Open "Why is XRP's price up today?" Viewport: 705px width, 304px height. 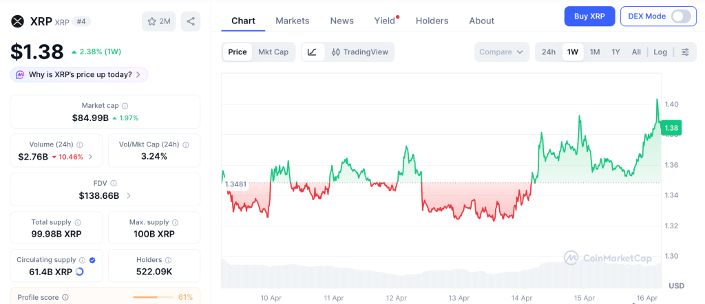(x=79, y=74)
